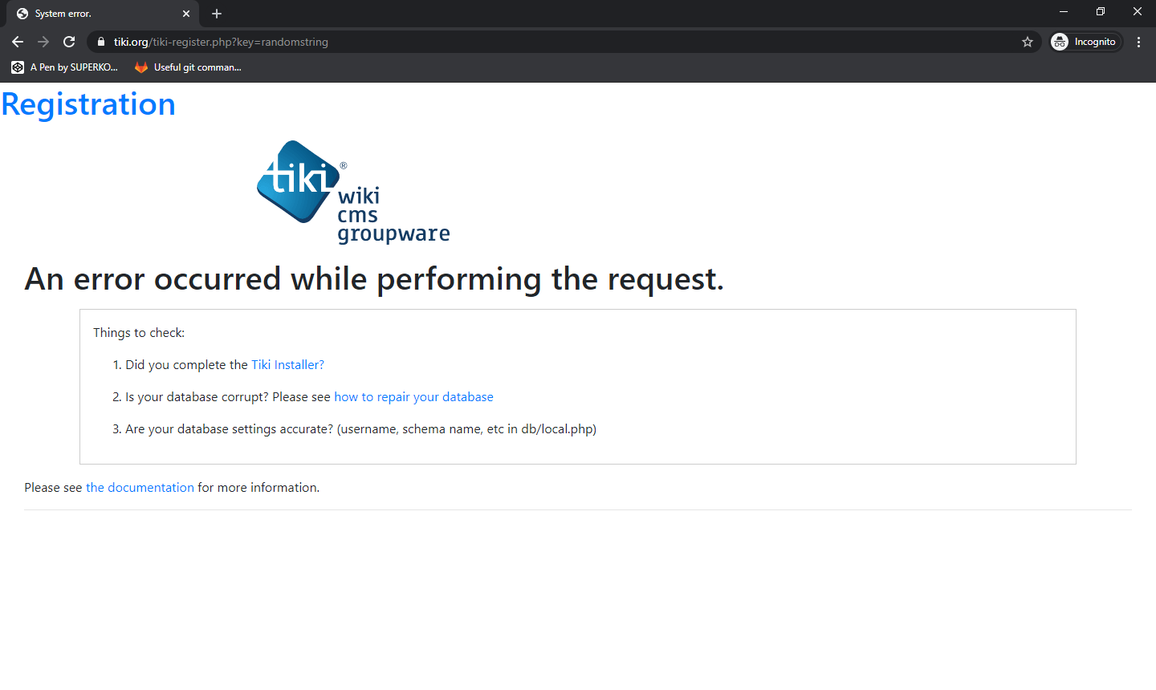Click the browser back arrow

coord(18,42)
